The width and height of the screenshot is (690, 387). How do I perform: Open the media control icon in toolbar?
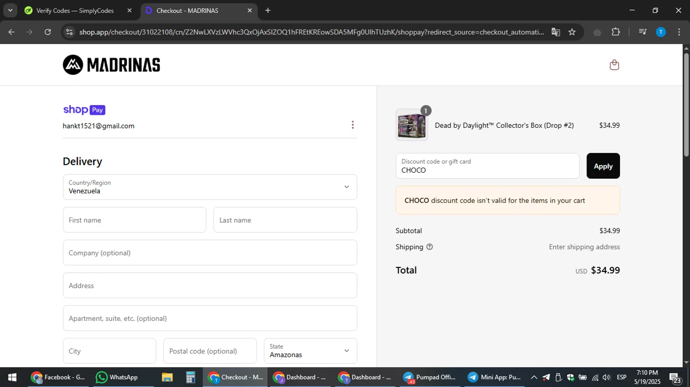(643, 32)
